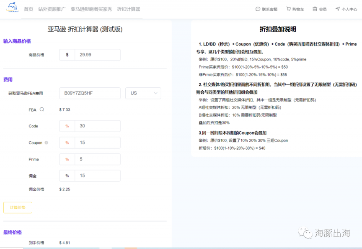Click the 输入商品价格 section heading
This screenshot has width=362, height=249.
(x=17, y=41)
